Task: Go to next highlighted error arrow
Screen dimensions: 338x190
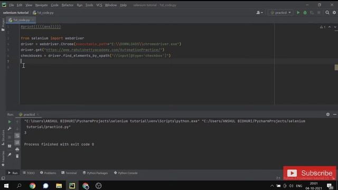Action: [335, 27]
